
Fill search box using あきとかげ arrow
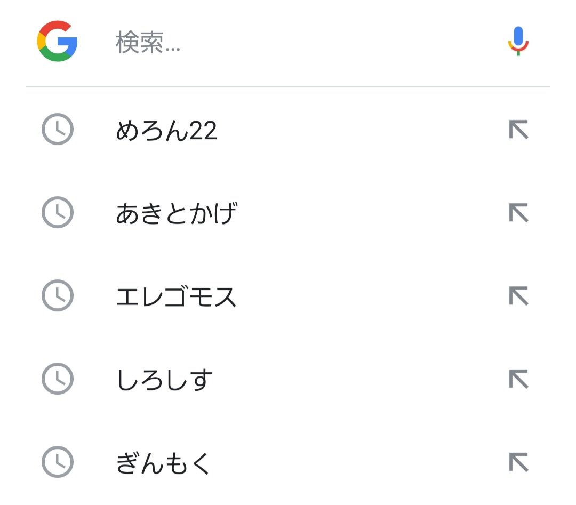[518, 213]
